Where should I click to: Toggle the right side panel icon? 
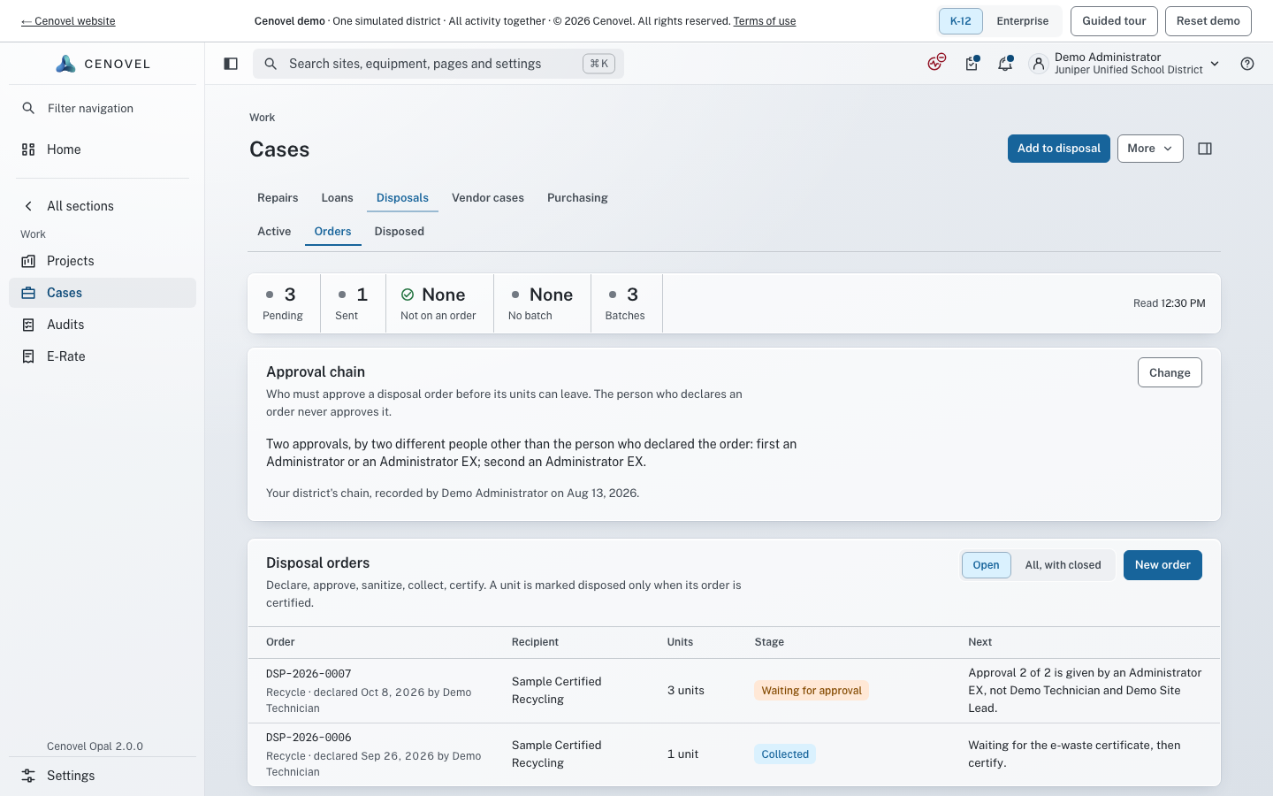[x=1205, y=149]
